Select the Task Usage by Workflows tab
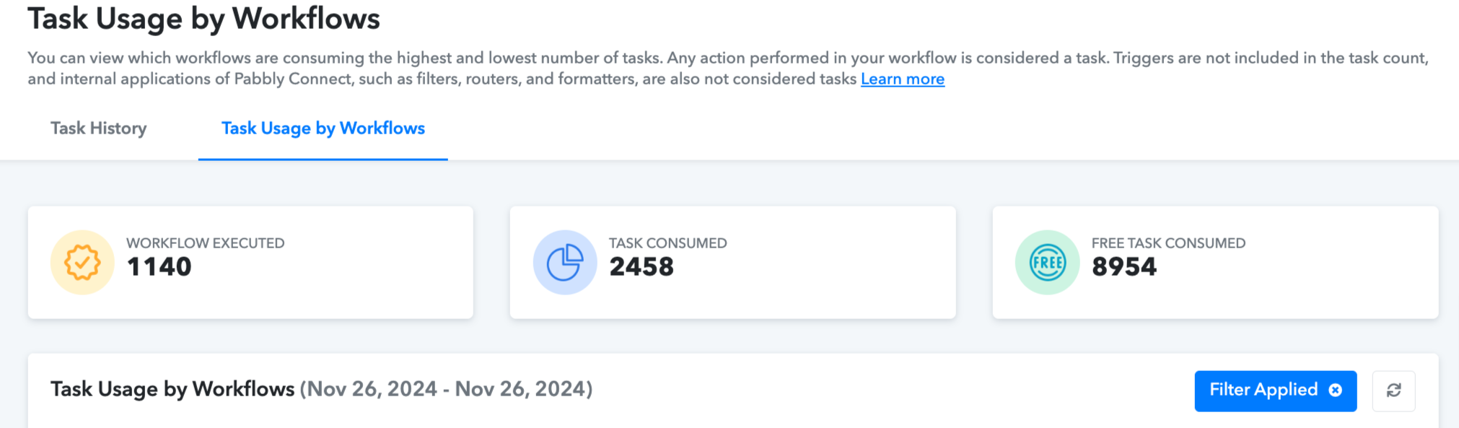Screen dimensions: 1459x428 pos(323,128)
